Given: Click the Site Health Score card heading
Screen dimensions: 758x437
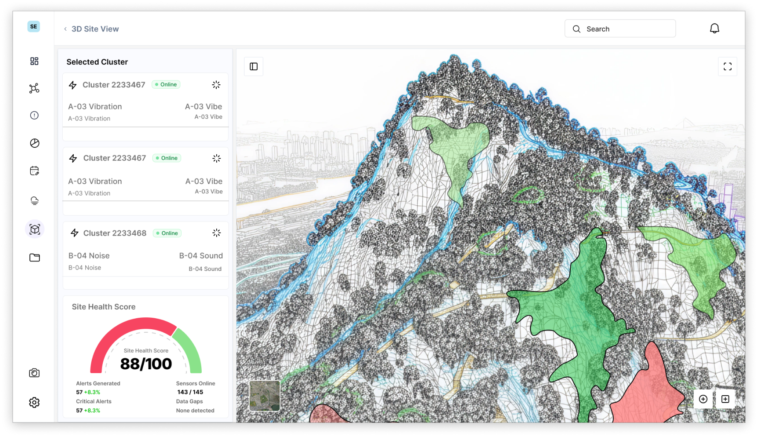Looking at the screenshot, I should point(104,307).
